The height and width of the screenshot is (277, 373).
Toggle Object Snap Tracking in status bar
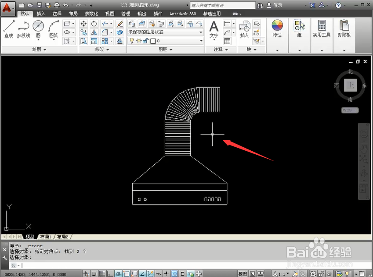pyautogui.click(x=142, y=273)
